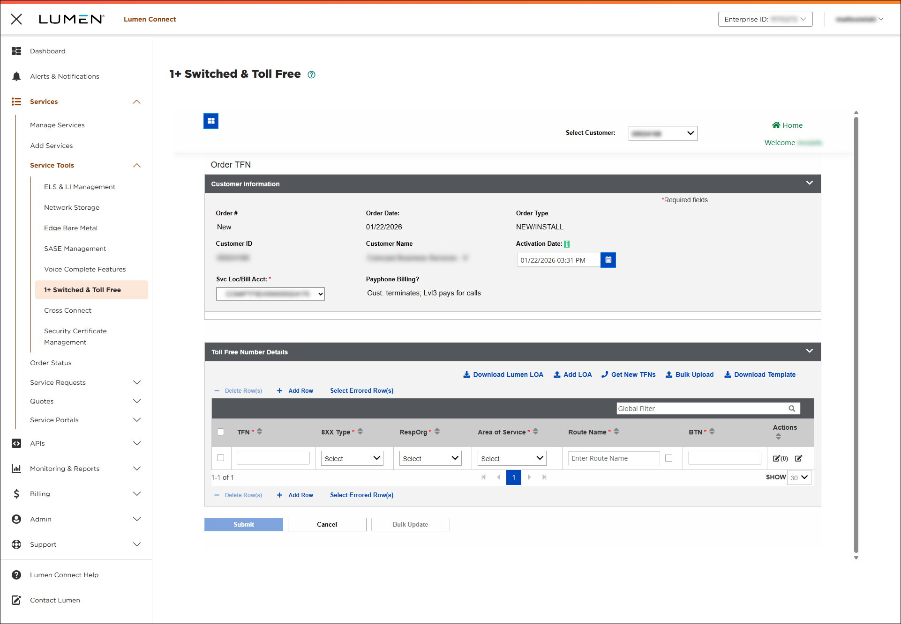The width and height of the screenshot is (901, 624).
Task: Open the Enterprise ID dropdown
Action: 765,19
